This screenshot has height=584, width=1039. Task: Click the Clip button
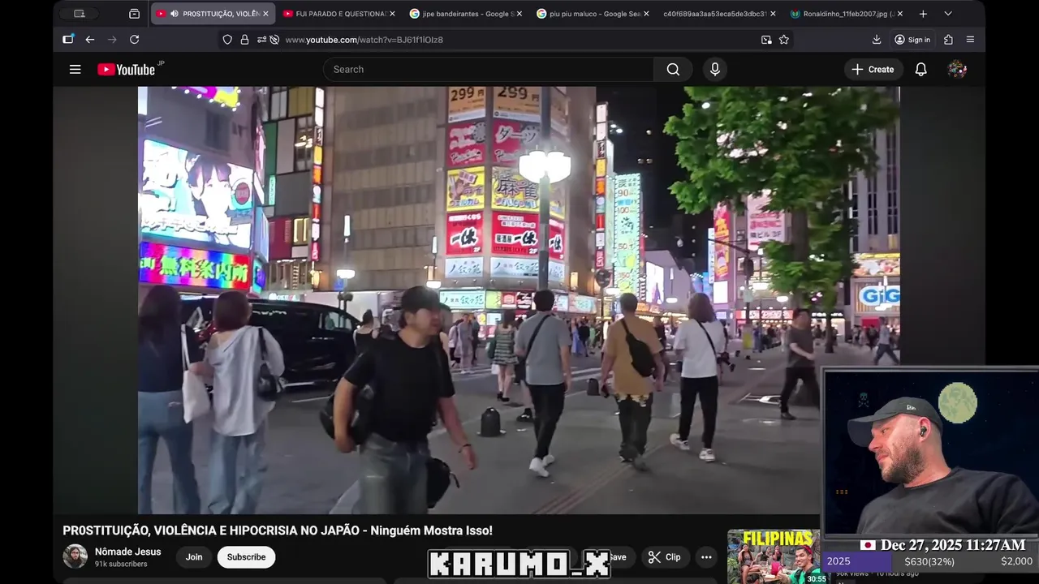[x=665, y=557]
